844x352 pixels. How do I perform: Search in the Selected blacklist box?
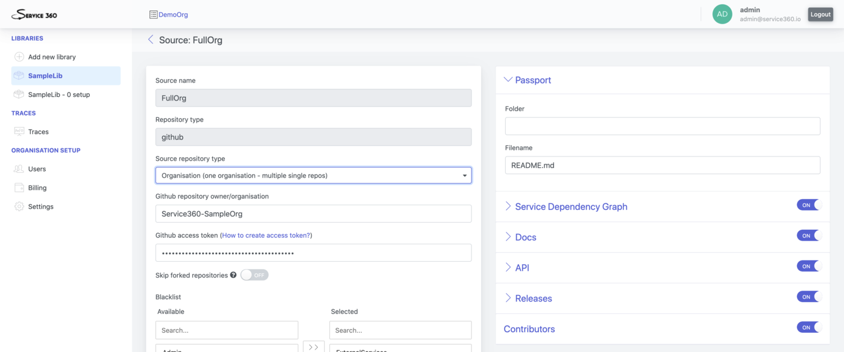pos(400,330)
